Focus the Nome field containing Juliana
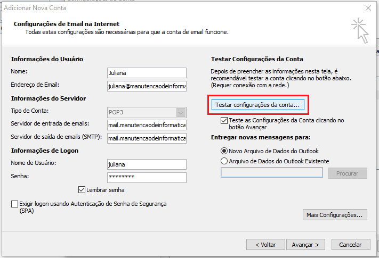379x258 pixels. point(147,73)
